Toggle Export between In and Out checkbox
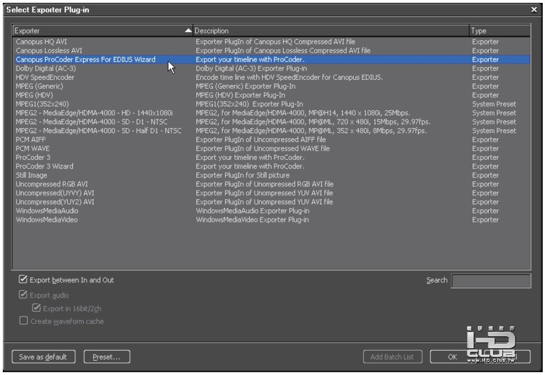 click(23, 279)
